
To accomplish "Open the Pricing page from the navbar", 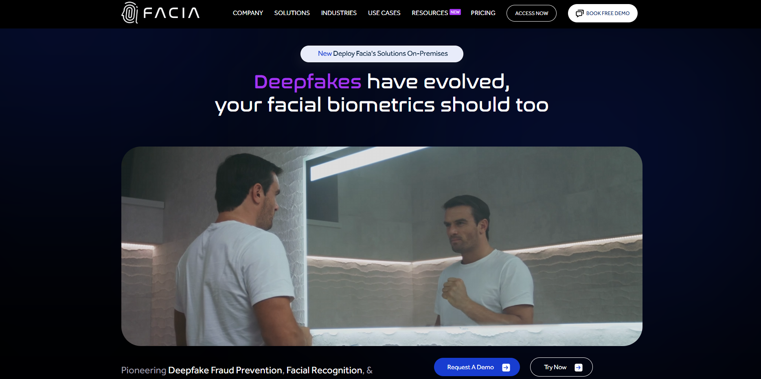I will tap(483, 13).
